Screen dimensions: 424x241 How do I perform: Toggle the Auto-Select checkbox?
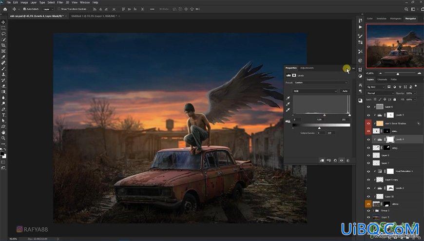point(24,9)
